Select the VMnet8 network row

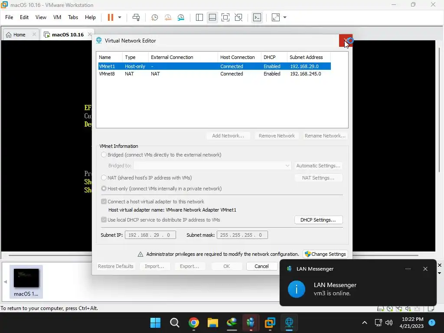[x=214, y=74]
